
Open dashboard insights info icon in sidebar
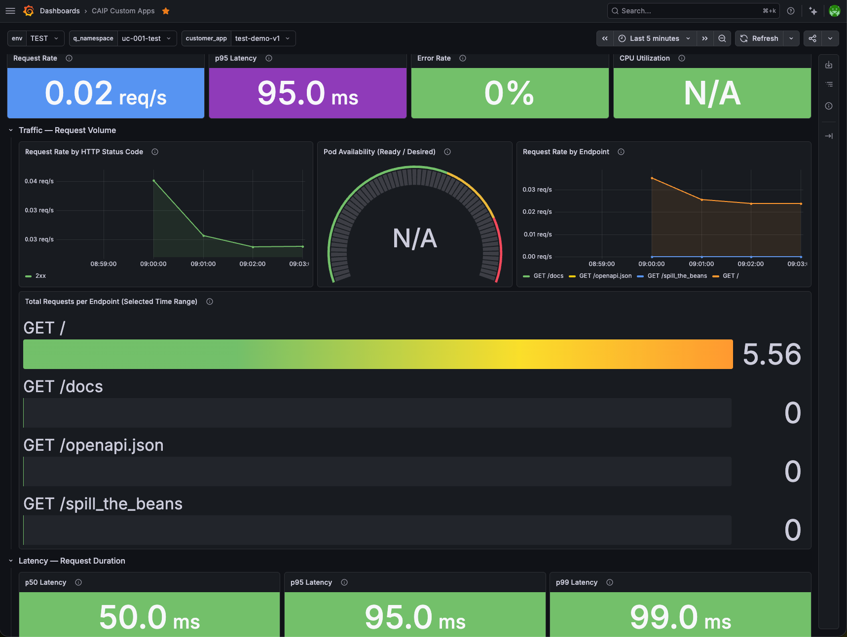(x=829, y=106)
